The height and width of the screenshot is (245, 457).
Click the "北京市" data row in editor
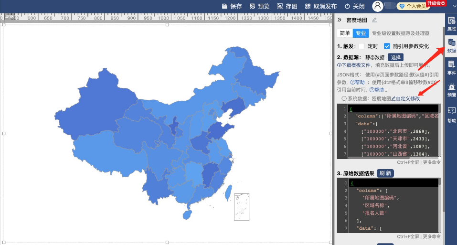click(395, 131)
